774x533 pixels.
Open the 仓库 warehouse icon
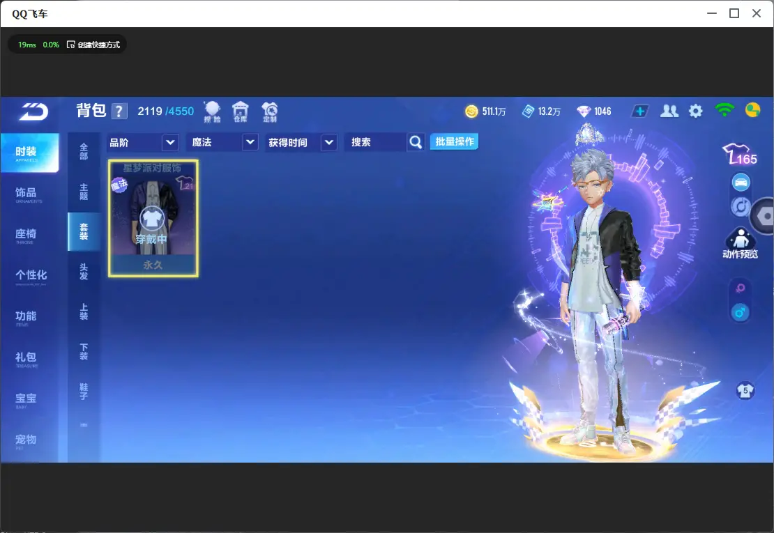[241, 111]
